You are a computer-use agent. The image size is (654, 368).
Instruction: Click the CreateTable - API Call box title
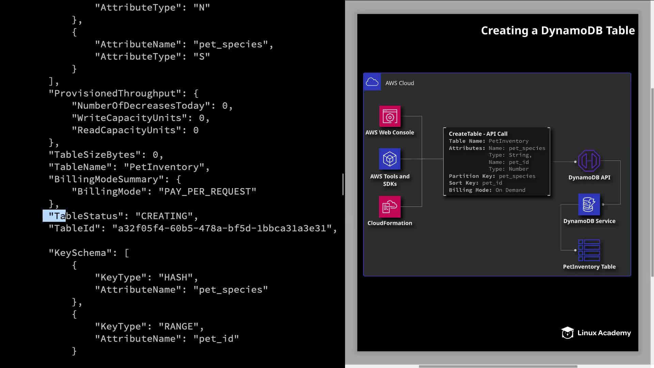(478, 134)
